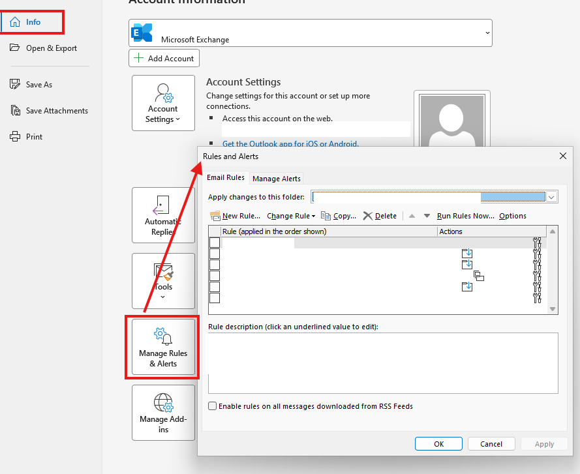Open the Info page in sidebar
This screenshot has width=580, height=474.
point(33,22)
